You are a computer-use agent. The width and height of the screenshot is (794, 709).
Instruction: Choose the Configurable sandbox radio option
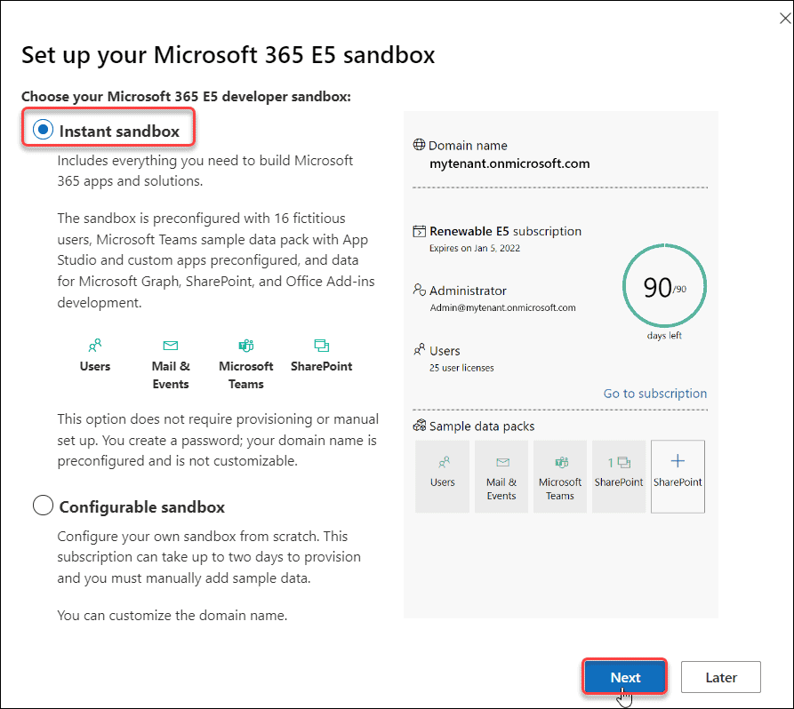[x=43, y=505]
